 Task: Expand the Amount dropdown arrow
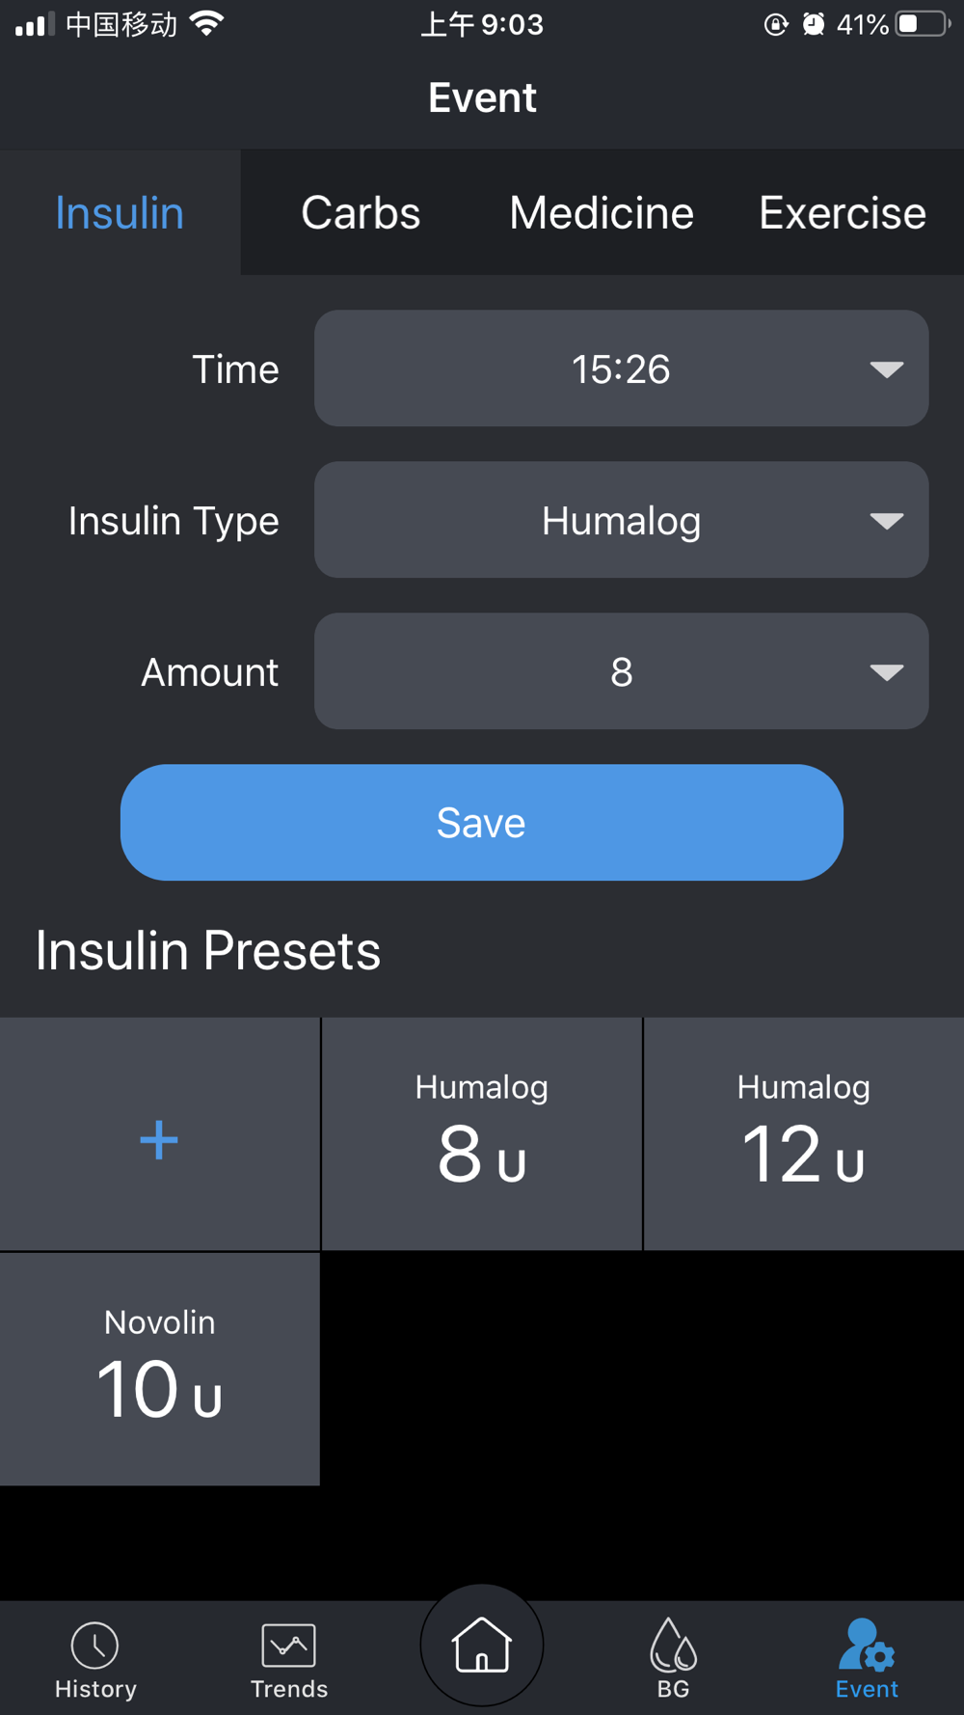click(886, 672)
